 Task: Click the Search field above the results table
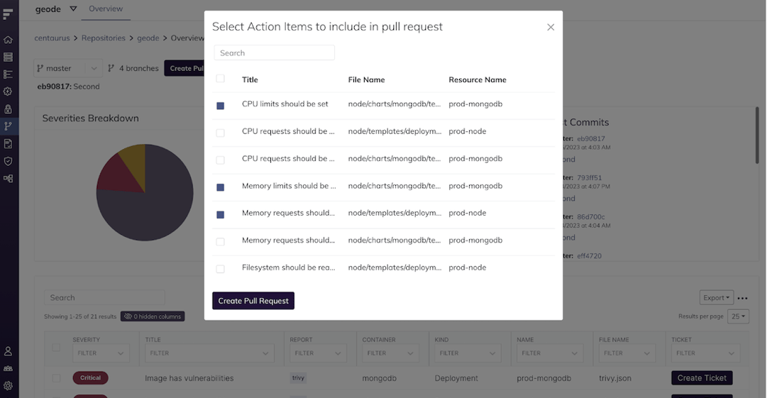pyautogui.click(x=104, y=297)
